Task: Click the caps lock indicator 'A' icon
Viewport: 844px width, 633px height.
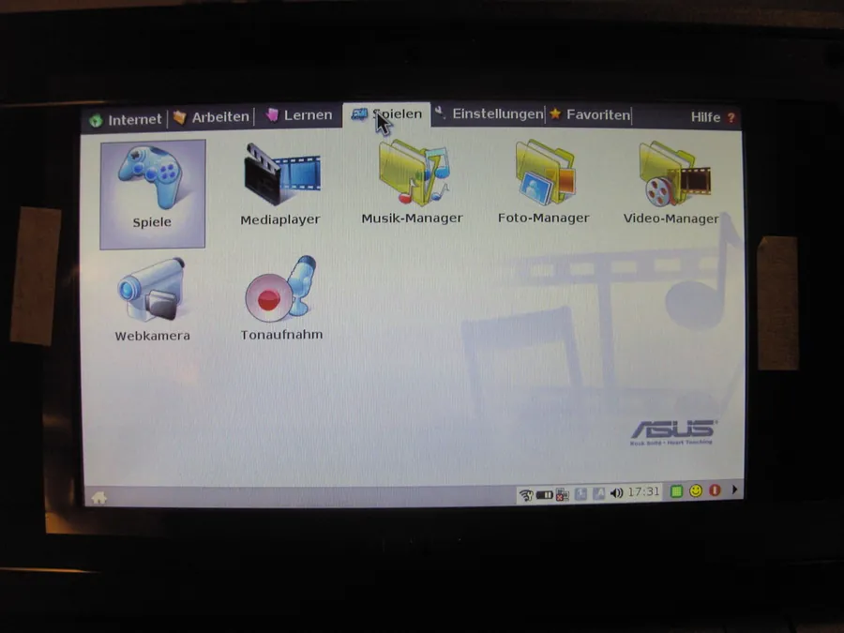Action: [598, 493]
